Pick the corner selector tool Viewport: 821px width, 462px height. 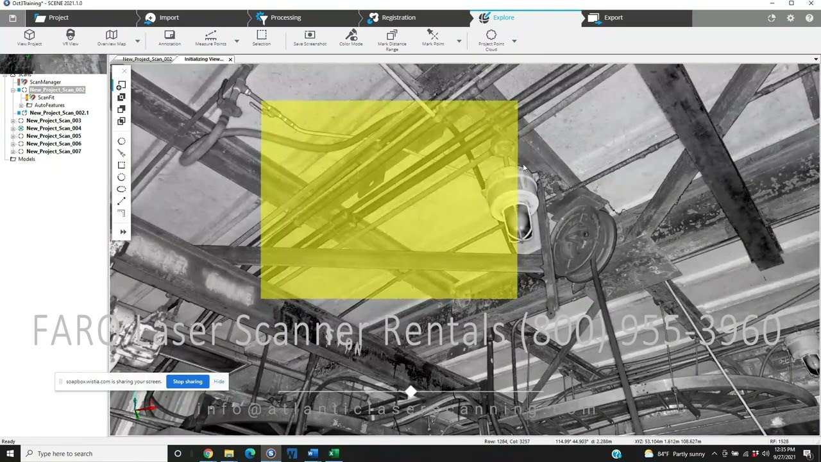coord(121,213)
